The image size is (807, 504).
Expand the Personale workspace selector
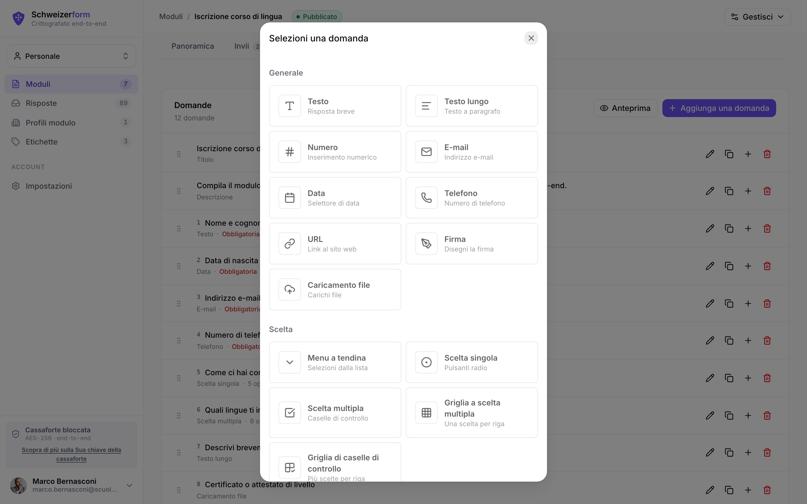(71, 56)
